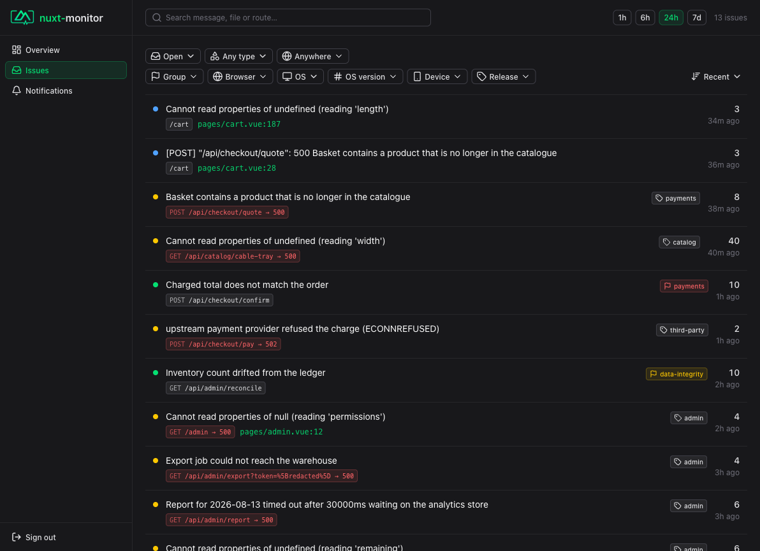The image size is (760, 551).
Task: Click the data-integrity flag label
Action: pyautogui.click(x=676, y=374)
